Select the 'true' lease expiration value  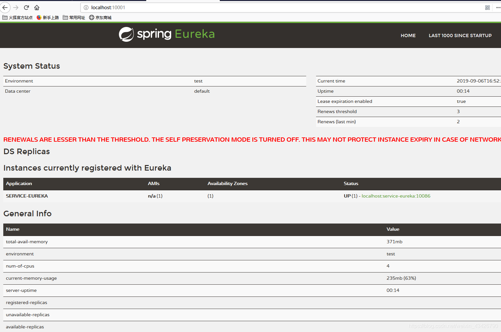click(461, 101)
